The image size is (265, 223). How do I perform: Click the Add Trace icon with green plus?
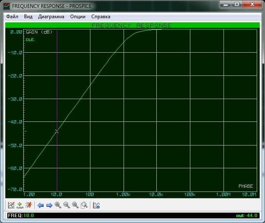20,205
